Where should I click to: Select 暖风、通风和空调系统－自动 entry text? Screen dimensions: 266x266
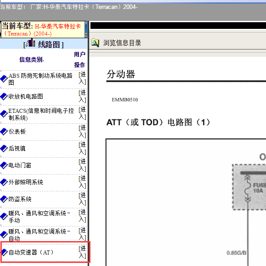(x=39, y=235)
